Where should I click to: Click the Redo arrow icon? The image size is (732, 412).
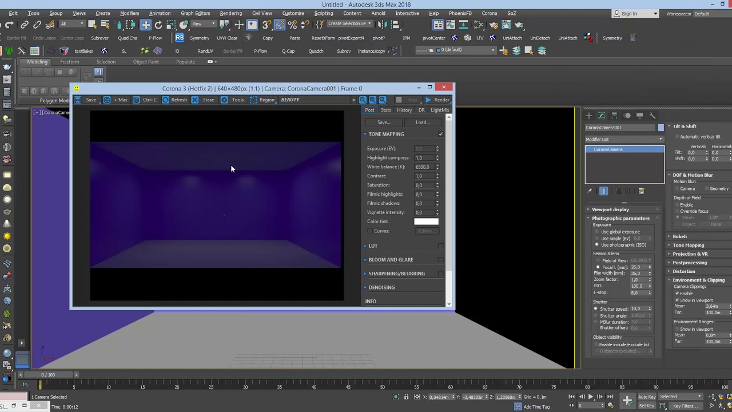pyautogui.click(x=9, y=25)
